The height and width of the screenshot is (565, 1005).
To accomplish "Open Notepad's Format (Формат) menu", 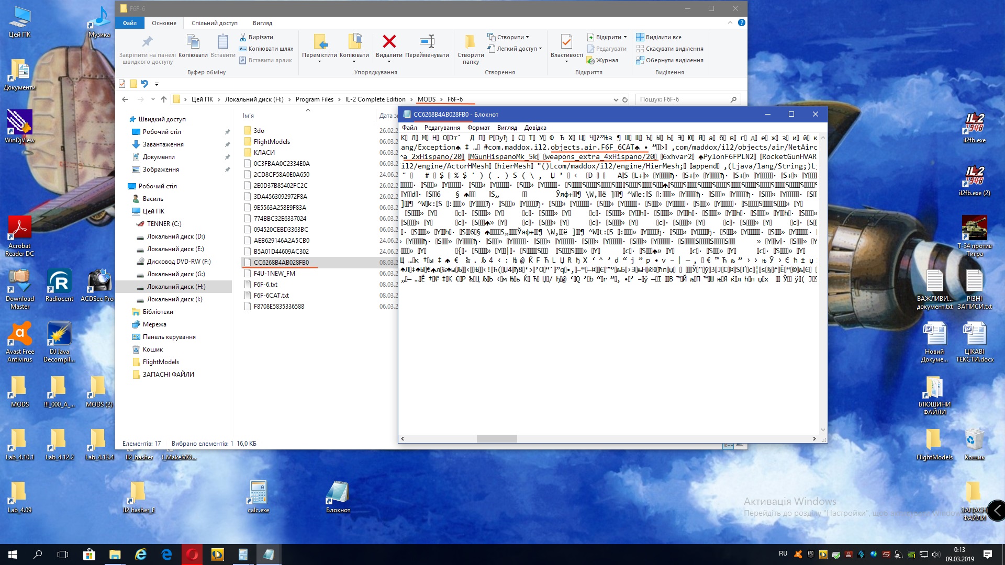I will coord(478,128).
